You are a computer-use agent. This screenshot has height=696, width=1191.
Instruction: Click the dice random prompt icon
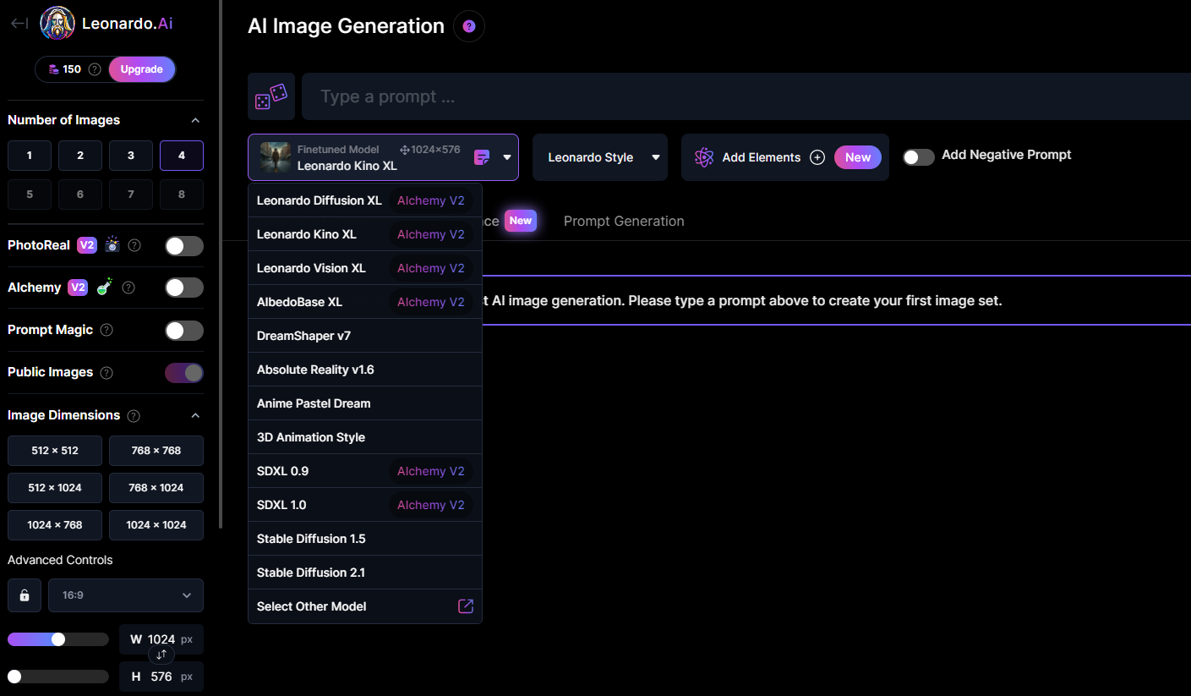(271, 96)
